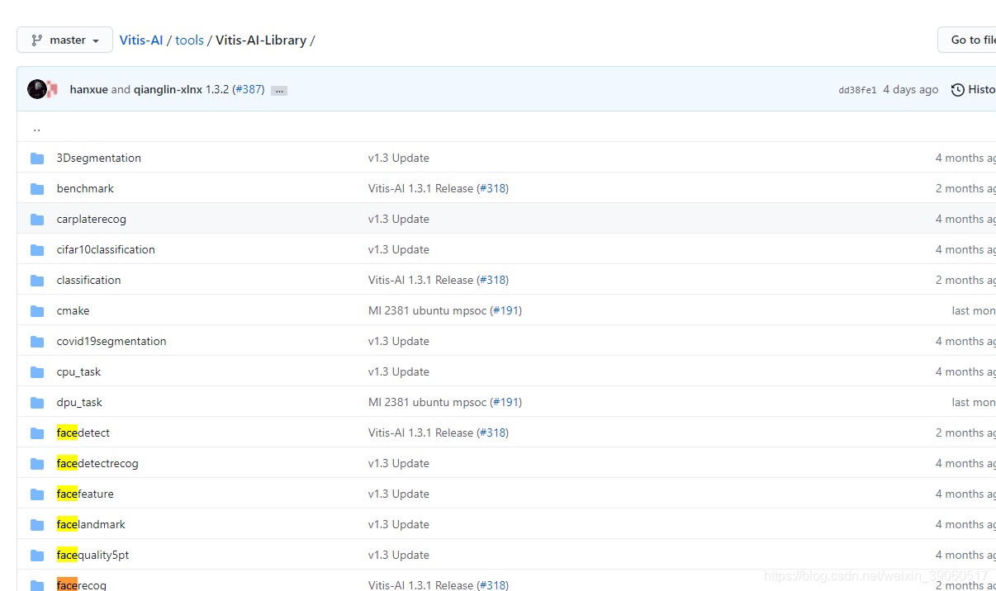Click the facedetectrecog folder icon
This screenshot has height=591, width=996.
[37, 463]
